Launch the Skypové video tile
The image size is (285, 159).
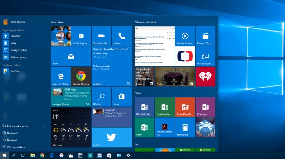click(101, 36)
